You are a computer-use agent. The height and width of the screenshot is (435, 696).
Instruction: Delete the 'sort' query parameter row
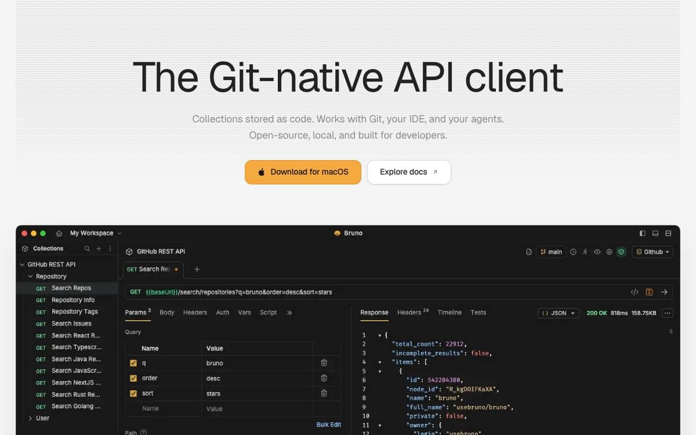(x=324, y=393)
